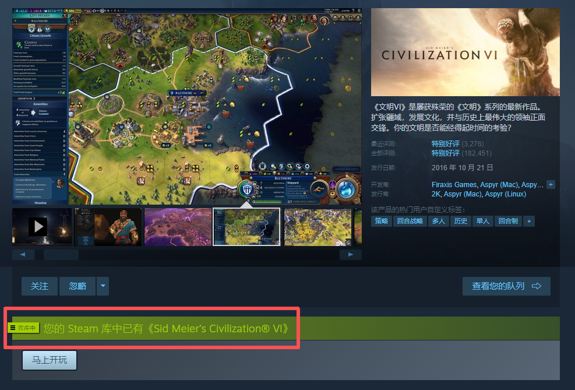Select the 回合战略 tag
575x390 pixels.
pyautogui.click(x=410, y=221)
